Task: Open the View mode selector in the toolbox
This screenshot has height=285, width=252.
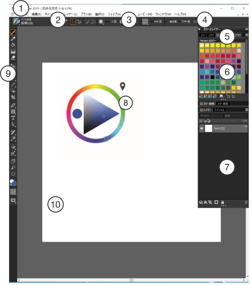Action: (13, 200)
